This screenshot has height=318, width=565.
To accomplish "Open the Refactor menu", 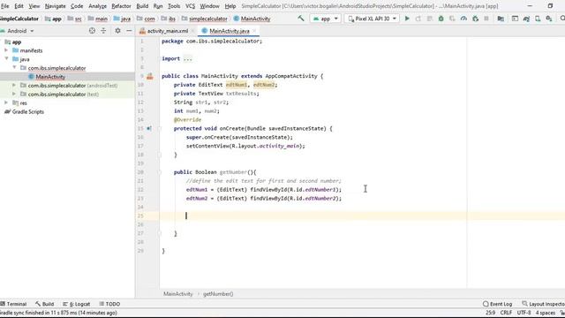I will click(121, 6).
